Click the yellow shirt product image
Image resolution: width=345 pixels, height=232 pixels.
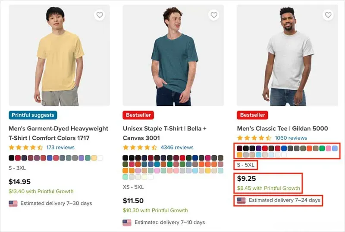click(x=59, y=55)
